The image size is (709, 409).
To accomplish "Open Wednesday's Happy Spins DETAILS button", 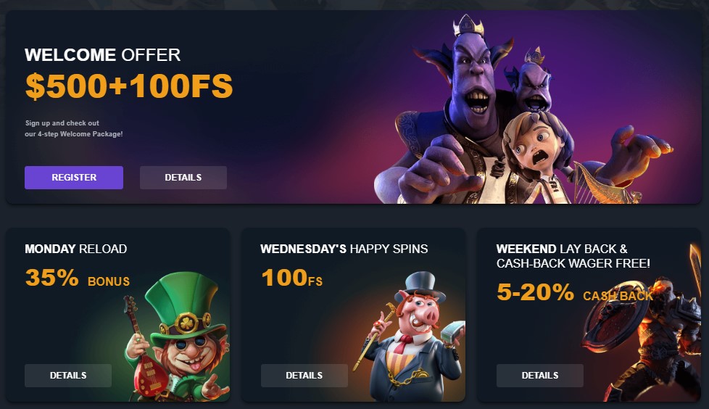I will tap(304, 376).
